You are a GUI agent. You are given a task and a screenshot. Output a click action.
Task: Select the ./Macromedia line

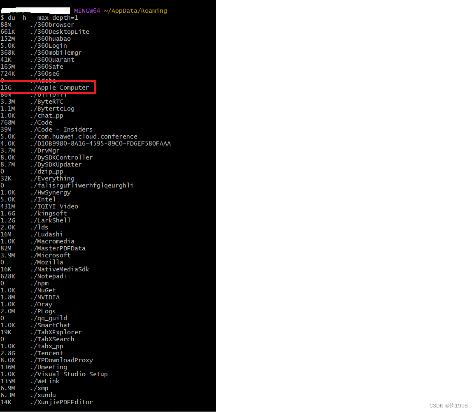click(x=37, y=241)
